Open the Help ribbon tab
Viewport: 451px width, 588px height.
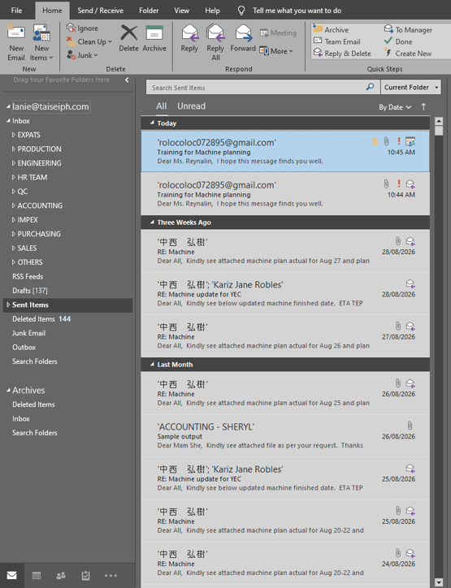click(x=212, y=11)
